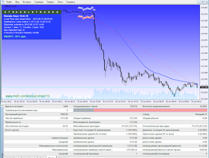Click the 'Начальный депозит' label
The image size is (209, 158).
point(16,114)
